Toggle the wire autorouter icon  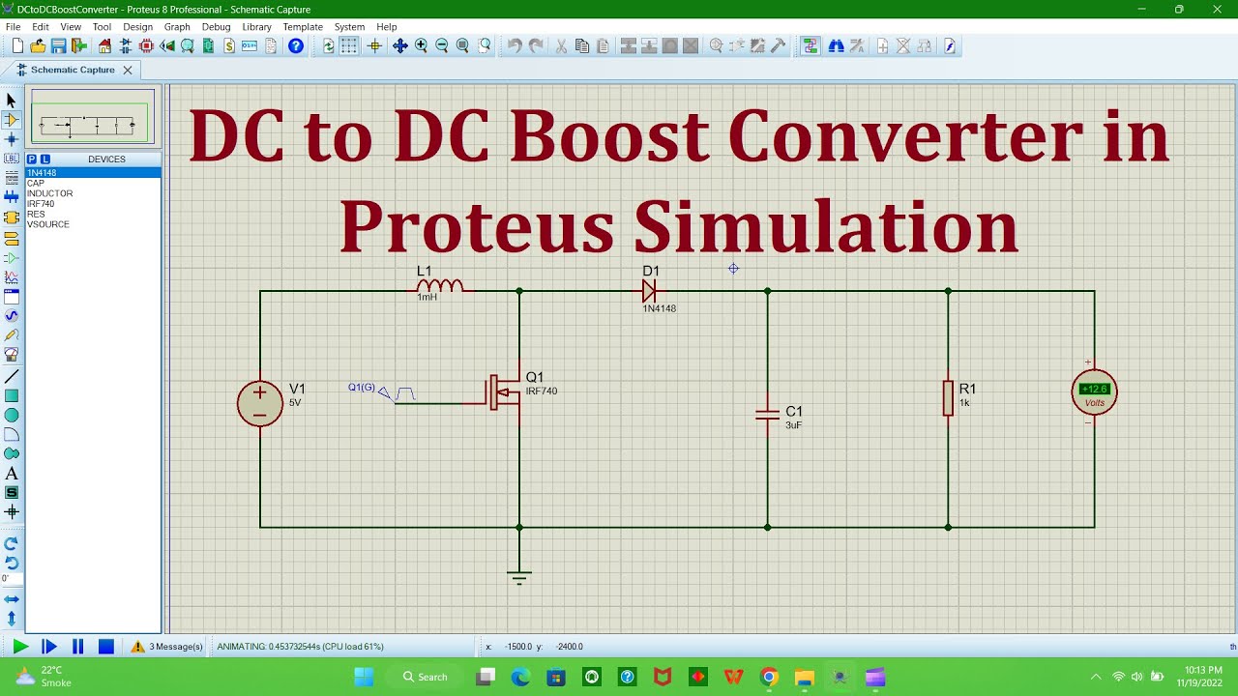click(811, 45)
